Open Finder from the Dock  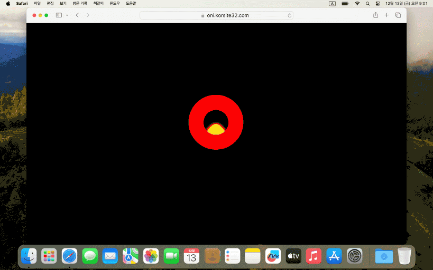point(29,256)
